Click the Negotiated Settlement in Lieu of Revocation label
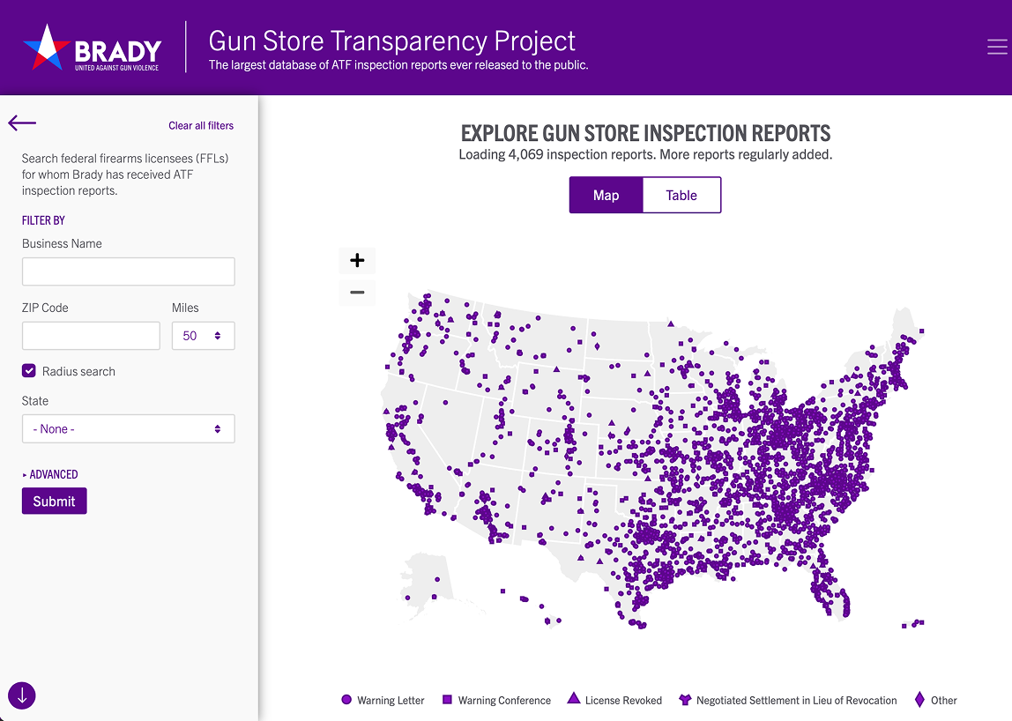Image resolution: width=1012 pixels, height=721 pixels. (x=796, y=701)
